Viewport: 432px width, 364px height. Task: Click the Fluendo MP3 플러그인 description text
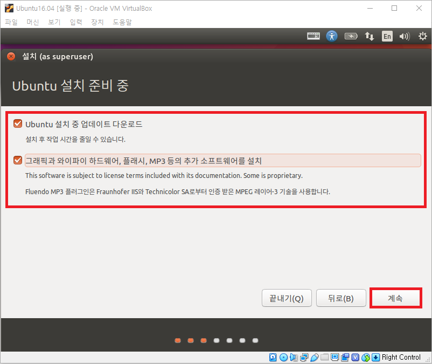coord(178,191)
